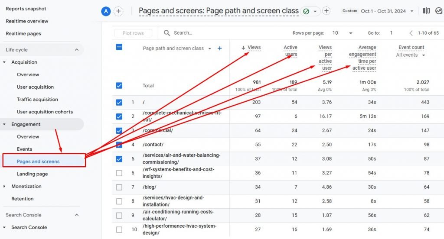Image resolution: width=444 pixels, height=239 pixels.
Task: Open the Events report
Action: (24, 149)
